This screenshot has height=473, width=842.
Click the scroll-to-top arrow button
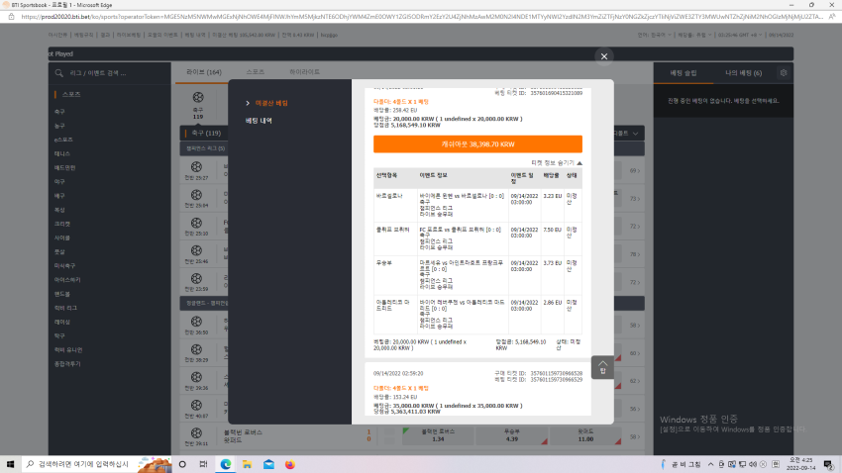[x=602, y=367]
